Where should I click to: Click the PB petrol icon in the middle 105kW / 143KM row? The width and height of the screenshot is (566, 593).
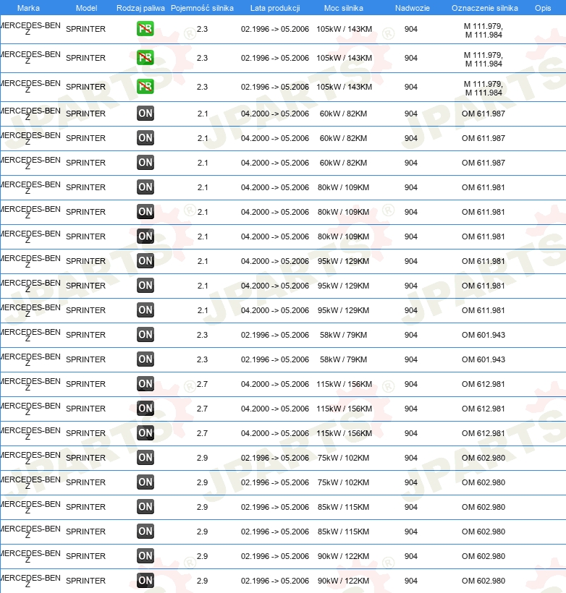tap(145, 57)
